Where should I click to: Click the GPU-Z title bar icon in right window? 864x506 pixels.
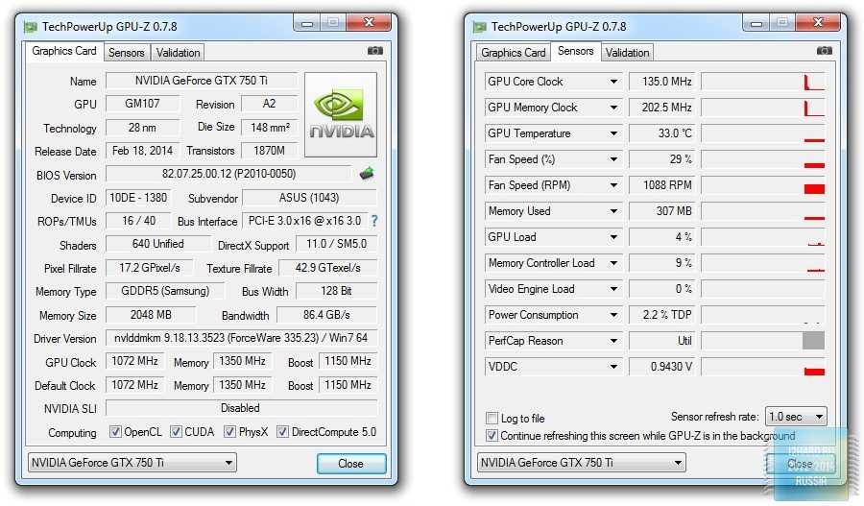pos(479,27)
